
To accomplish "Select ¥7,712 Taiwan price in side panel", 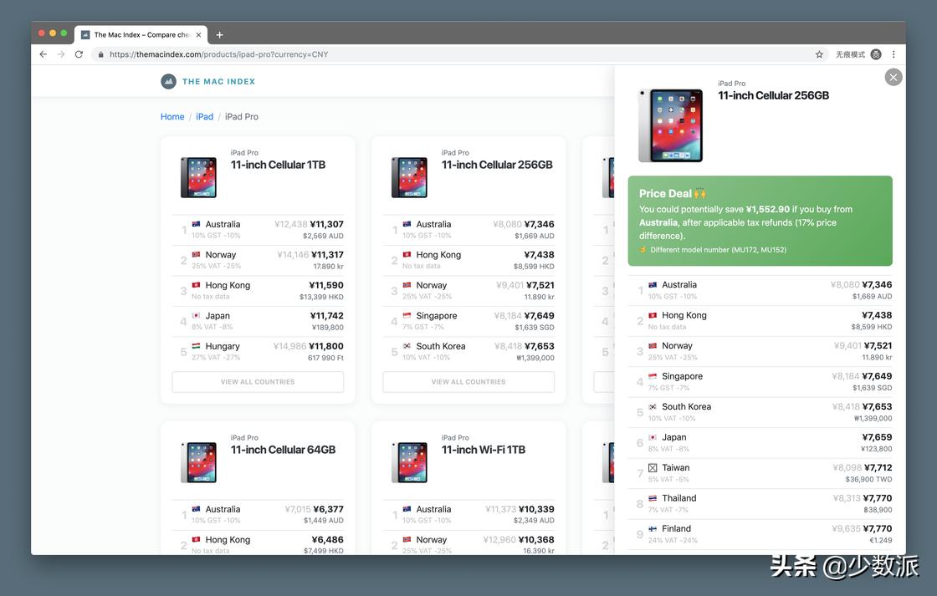I will click(x=878, y=467).
